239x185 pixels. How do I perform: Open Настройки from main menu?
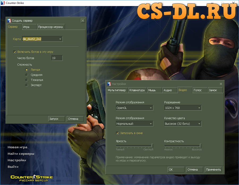[x=17, y=160]
